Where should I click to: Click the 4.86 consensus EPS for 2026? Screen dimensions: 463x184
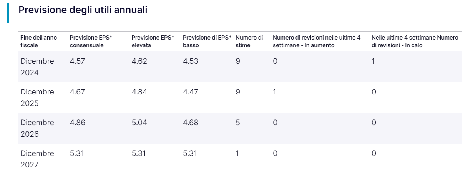(x=77, y=123)
